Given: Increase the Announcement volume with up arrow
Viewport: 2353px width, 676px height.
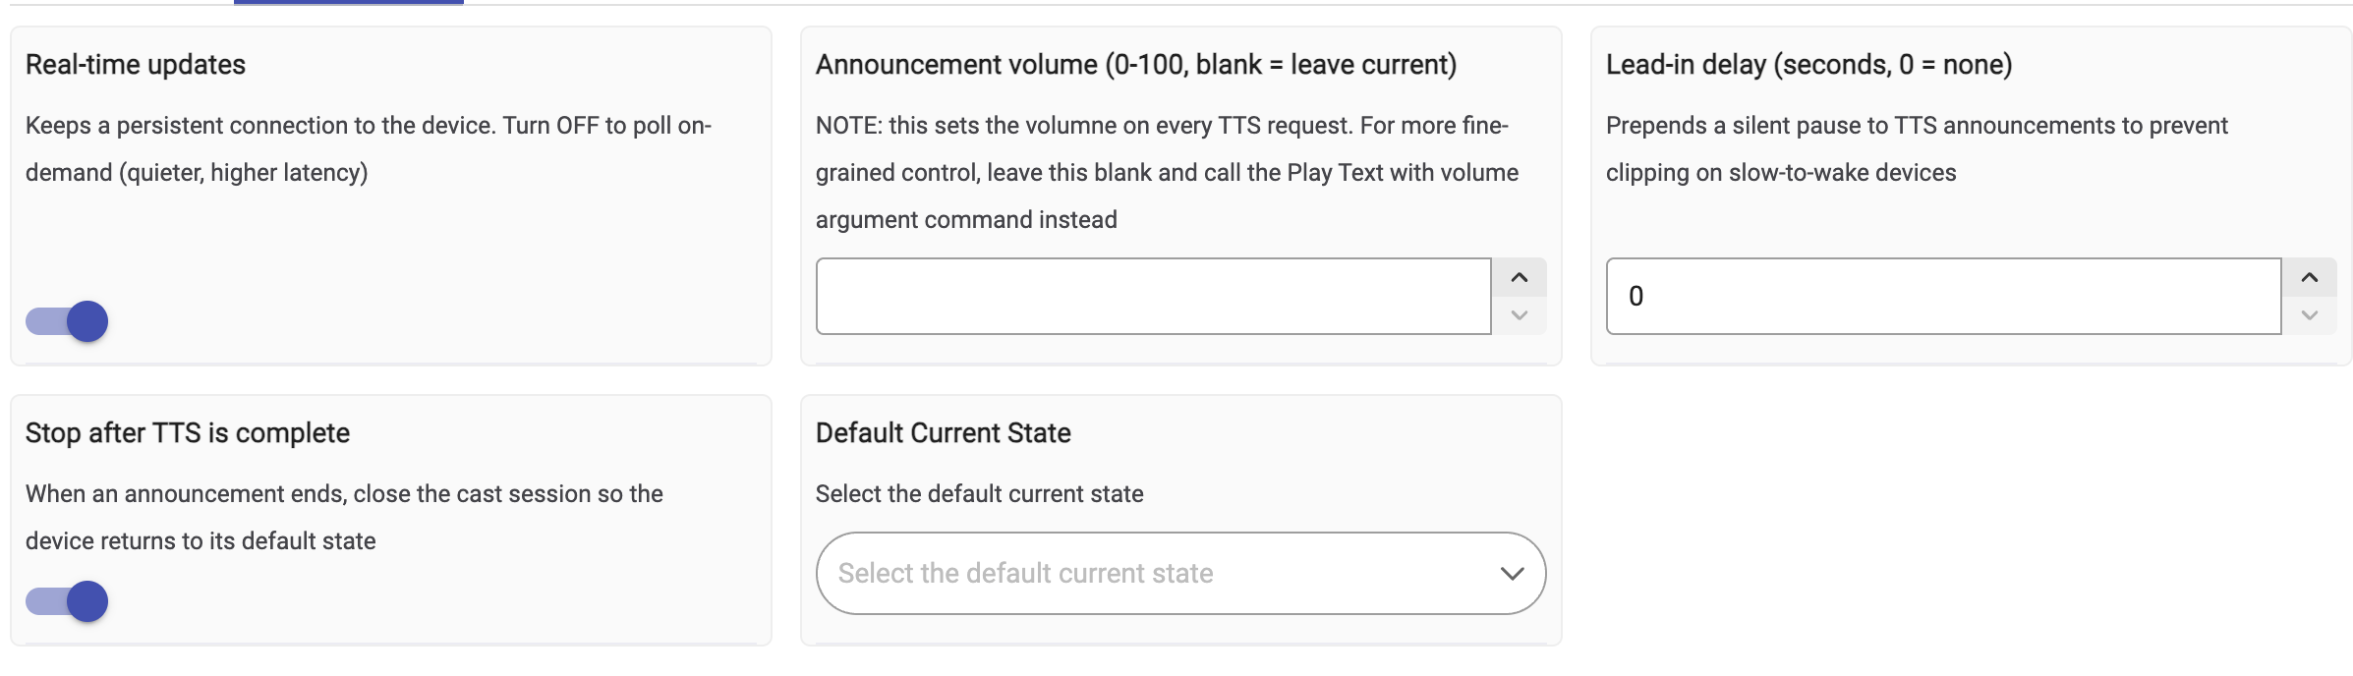Looking at the screenshot, I should pos(1519,278).
